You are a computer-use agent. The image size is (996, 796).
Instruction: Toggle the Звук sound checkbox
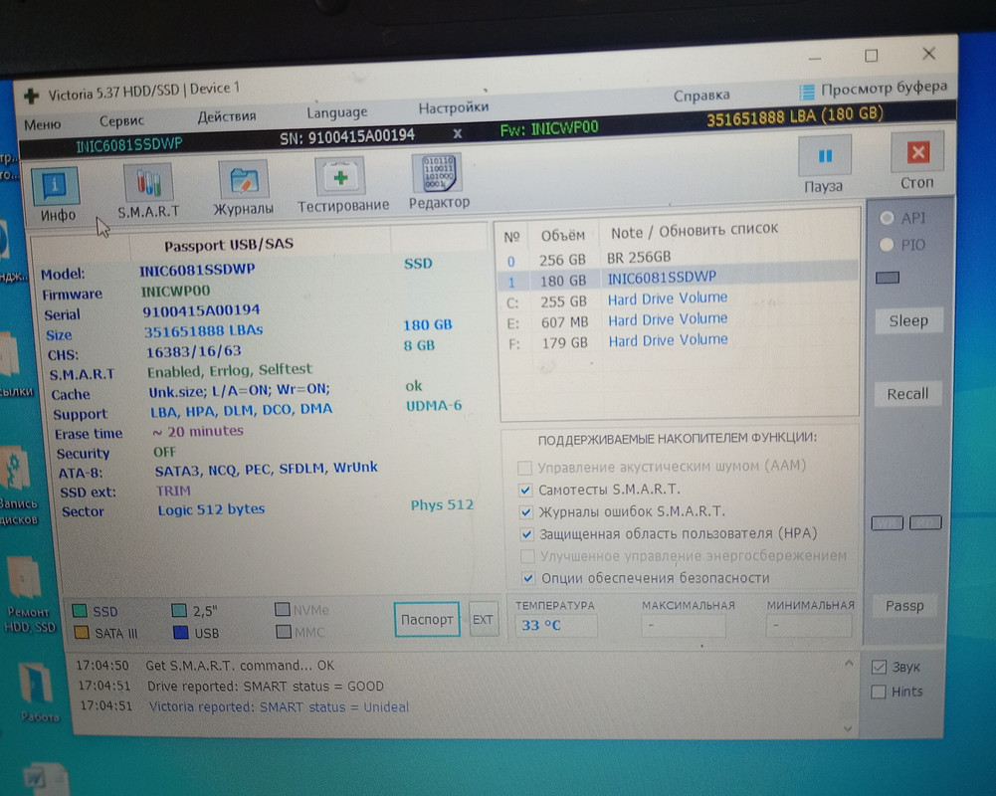click(880, 667)
